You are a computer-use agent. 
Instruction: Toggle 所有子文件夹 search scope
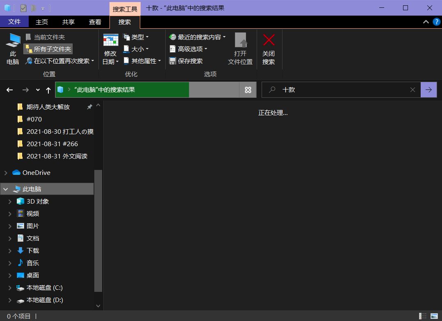coord(48,49)
